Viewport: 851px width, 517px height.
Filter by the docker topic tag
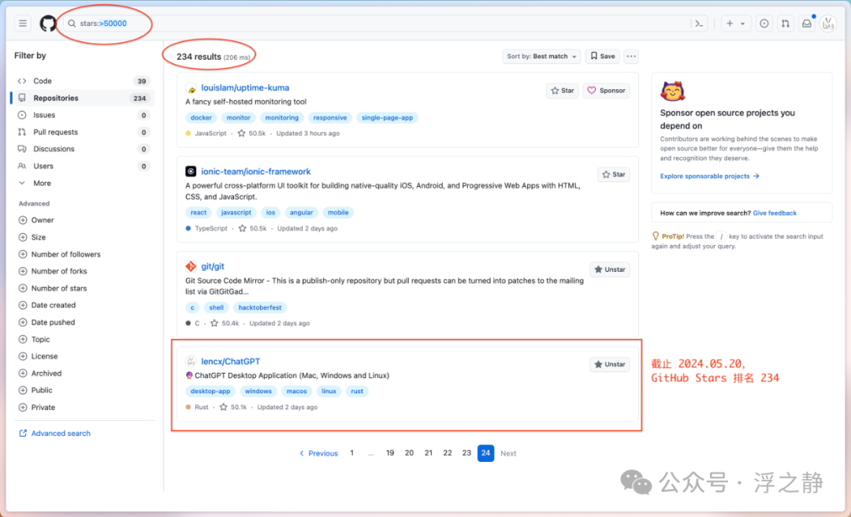pos(202,118)
